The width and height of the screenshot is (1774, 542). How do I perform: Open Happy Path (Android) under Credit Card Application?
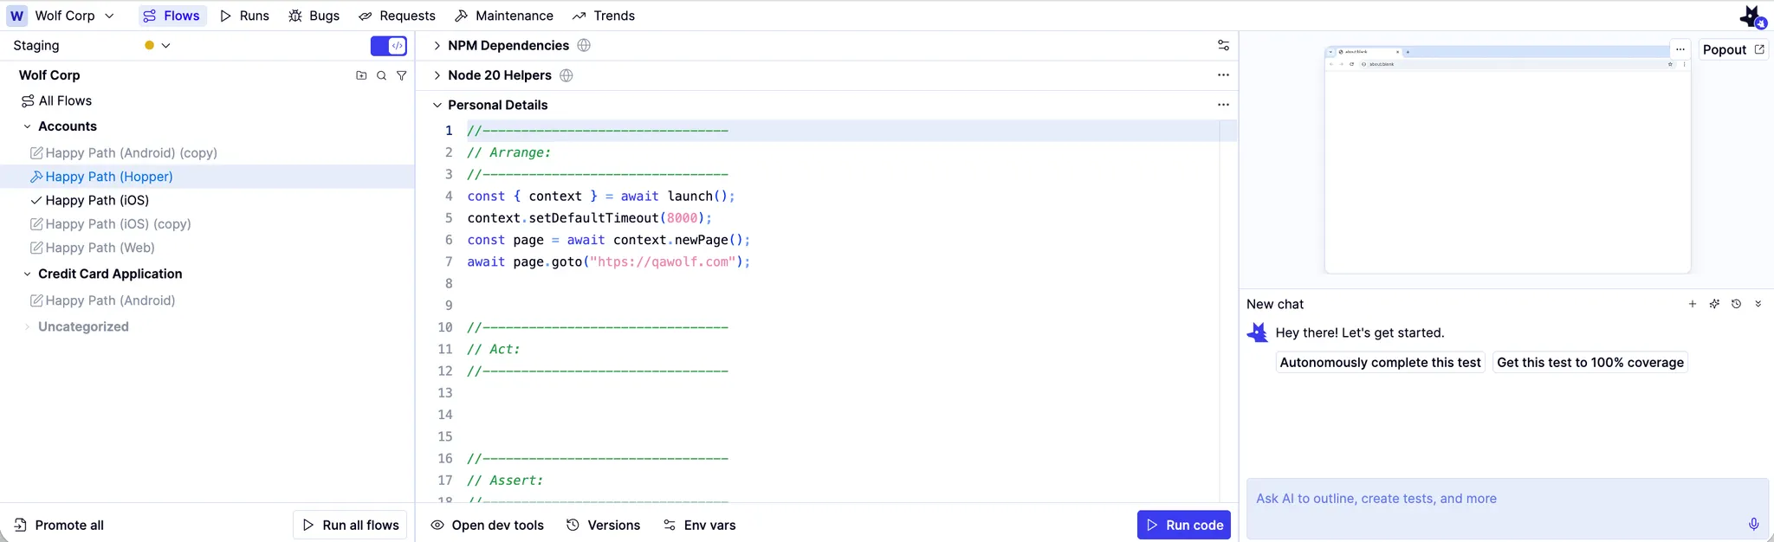tap(102, 300)
